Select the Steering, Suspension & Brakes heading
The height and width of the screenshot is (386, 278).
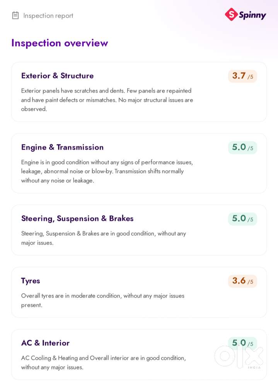(77, 219)
